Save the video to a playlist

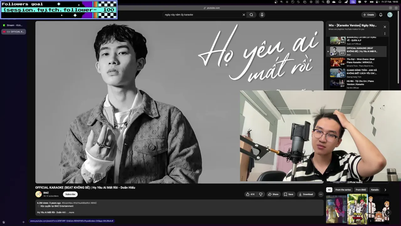[x=289, y=194]
